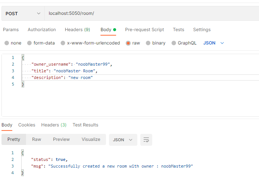Open the POST method dropdown
The height and width of the screenshot is (185, 259).
click(x=22, y=14)
